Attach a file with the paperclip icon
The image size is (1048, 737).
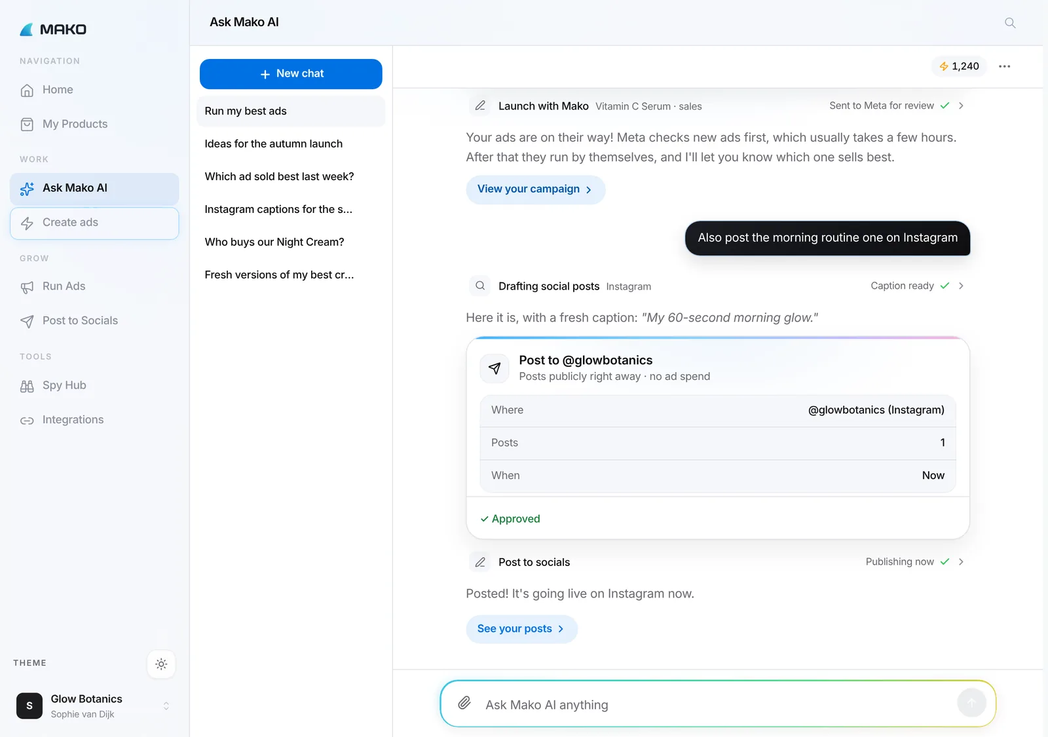[464, 704]
